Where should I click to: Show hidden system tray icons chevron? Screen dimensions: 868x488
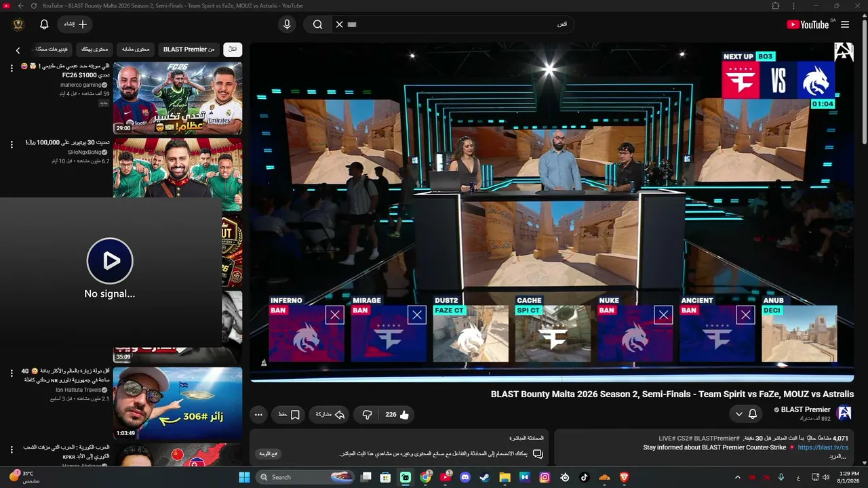[738, 477]
